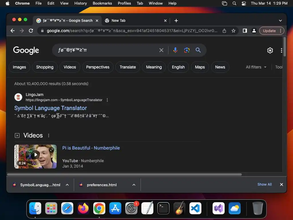Expand the tab search chevron in tab strip

pyautogui.click(x=280, y=21)
